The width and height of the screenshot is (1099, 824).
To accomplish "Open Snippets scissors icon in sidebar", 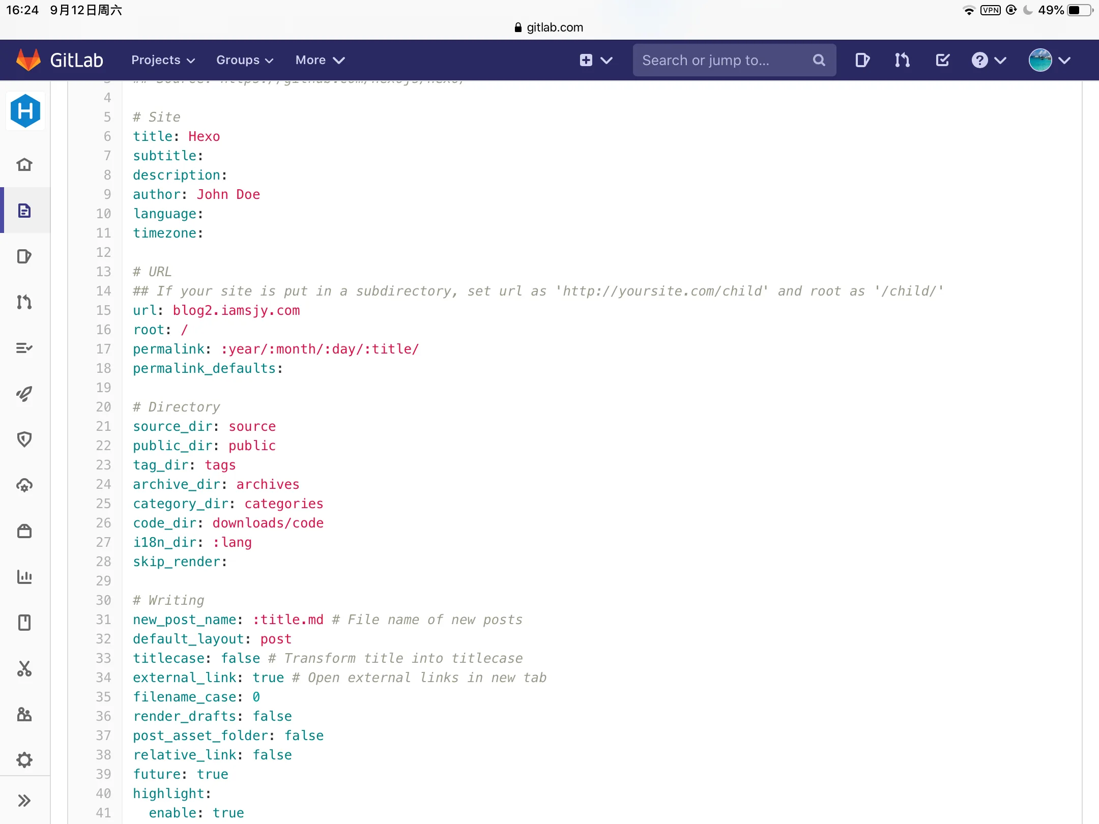I will 24,668.
